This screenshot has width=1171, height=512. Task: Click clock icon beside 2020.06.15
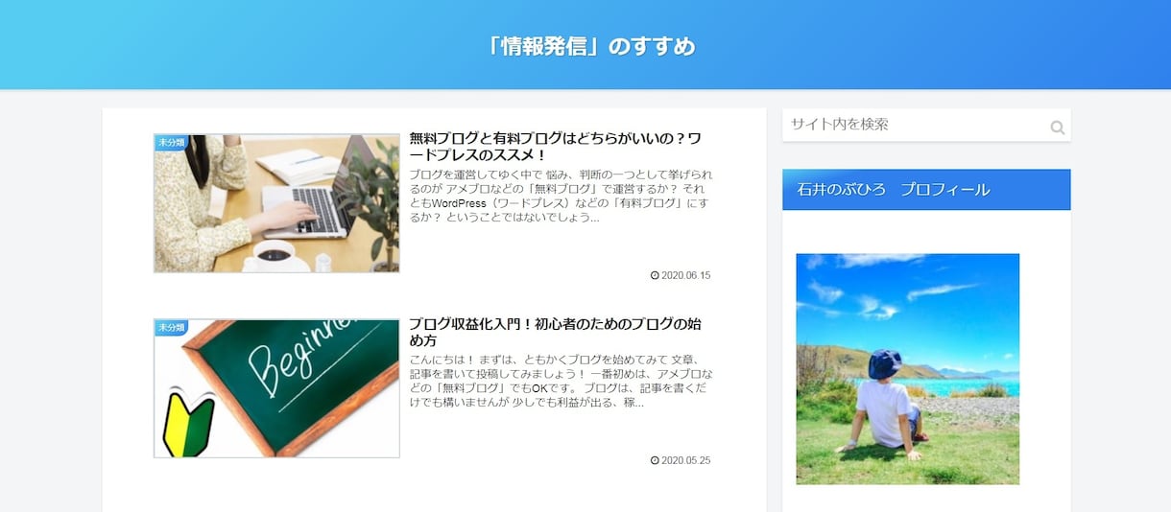click(x=655, y=275)
